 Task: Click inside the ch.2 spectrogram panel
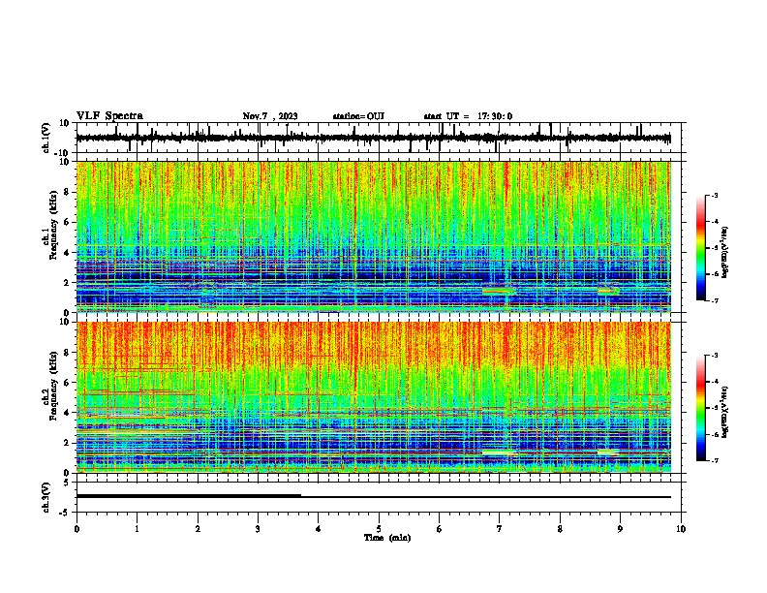[374, 397]
